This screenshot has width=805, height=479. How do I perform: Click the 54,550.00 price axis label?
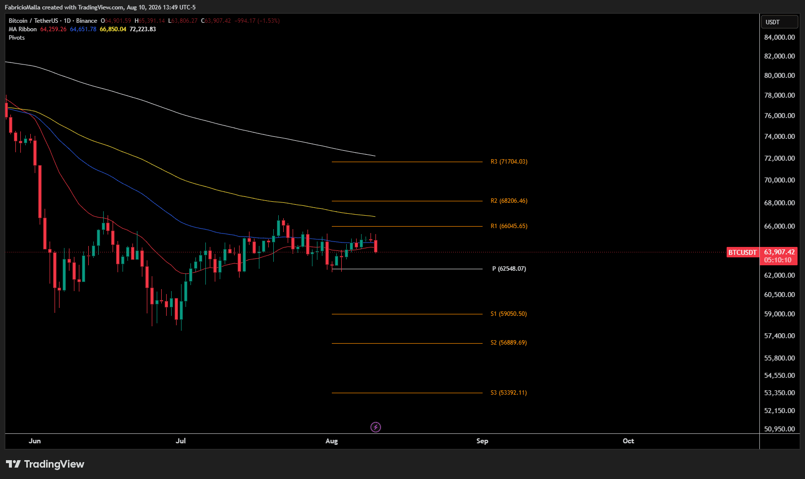779,375
